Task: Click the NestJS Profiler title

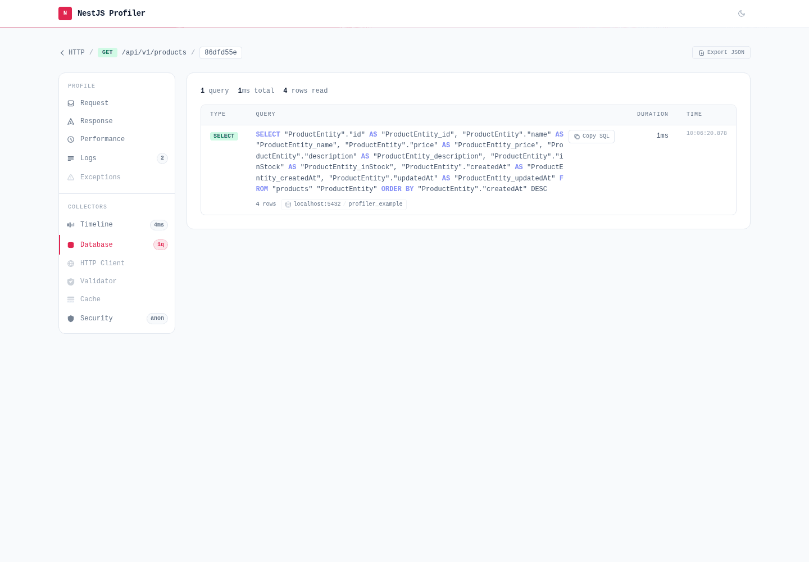Action: [x=111, y=13]
